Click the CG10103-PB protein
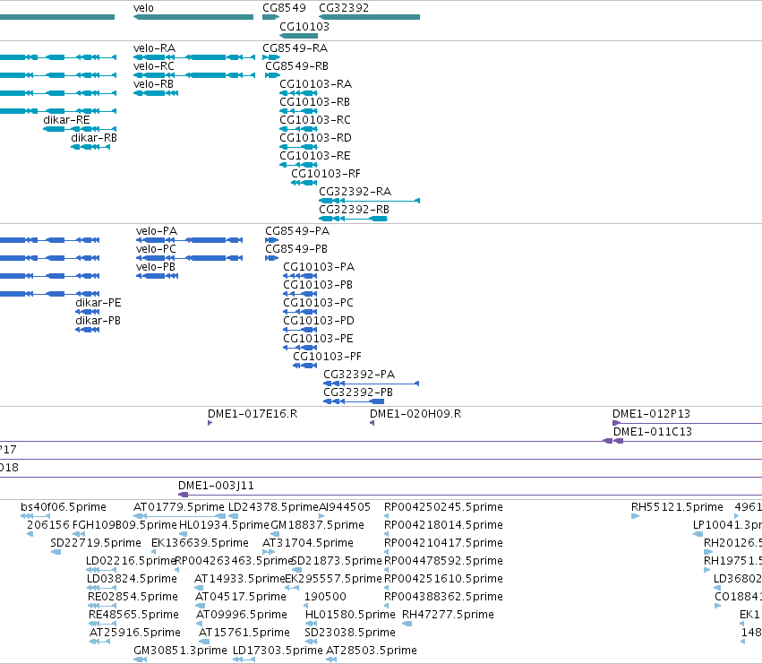Screen dimensions: 762x664 300,294
